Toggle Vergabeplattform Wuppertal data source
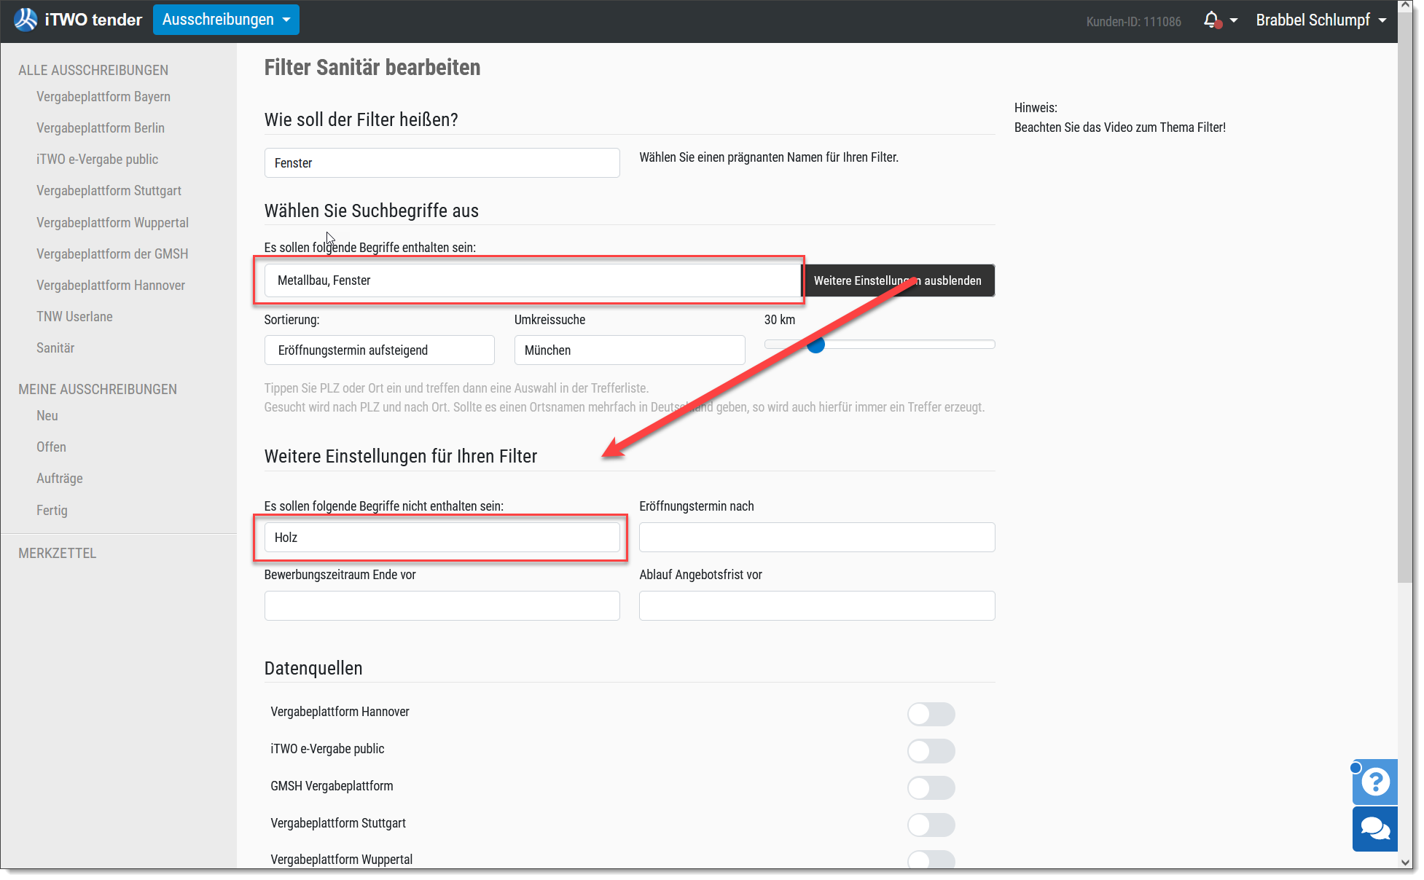 click(931, 860)
